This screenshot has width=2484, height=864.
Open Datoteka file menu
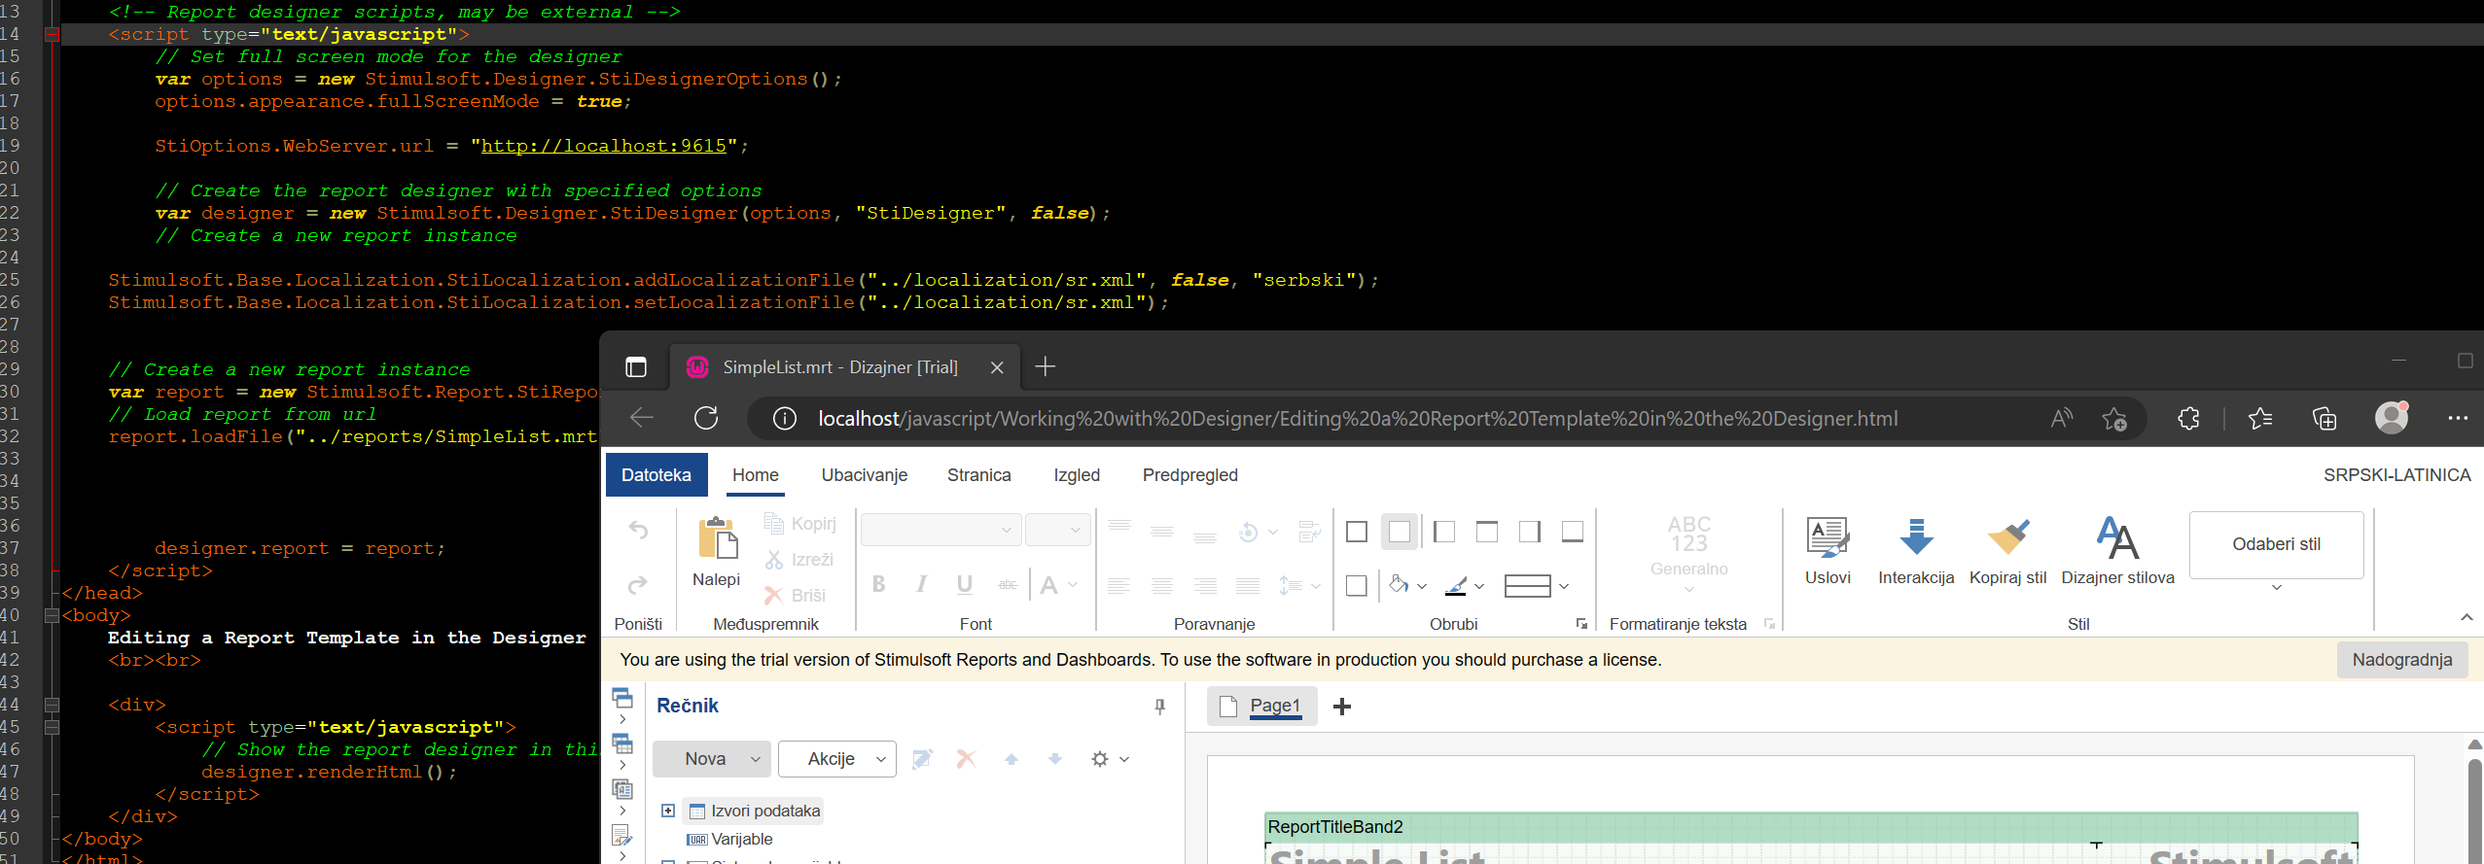pos(656,475)
